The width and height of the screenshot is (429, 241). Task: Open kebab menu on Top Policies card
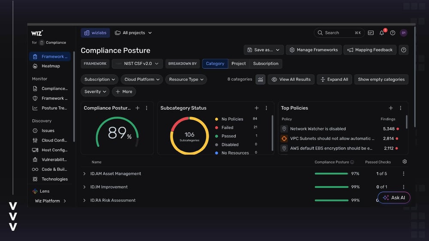coord(401,108)
